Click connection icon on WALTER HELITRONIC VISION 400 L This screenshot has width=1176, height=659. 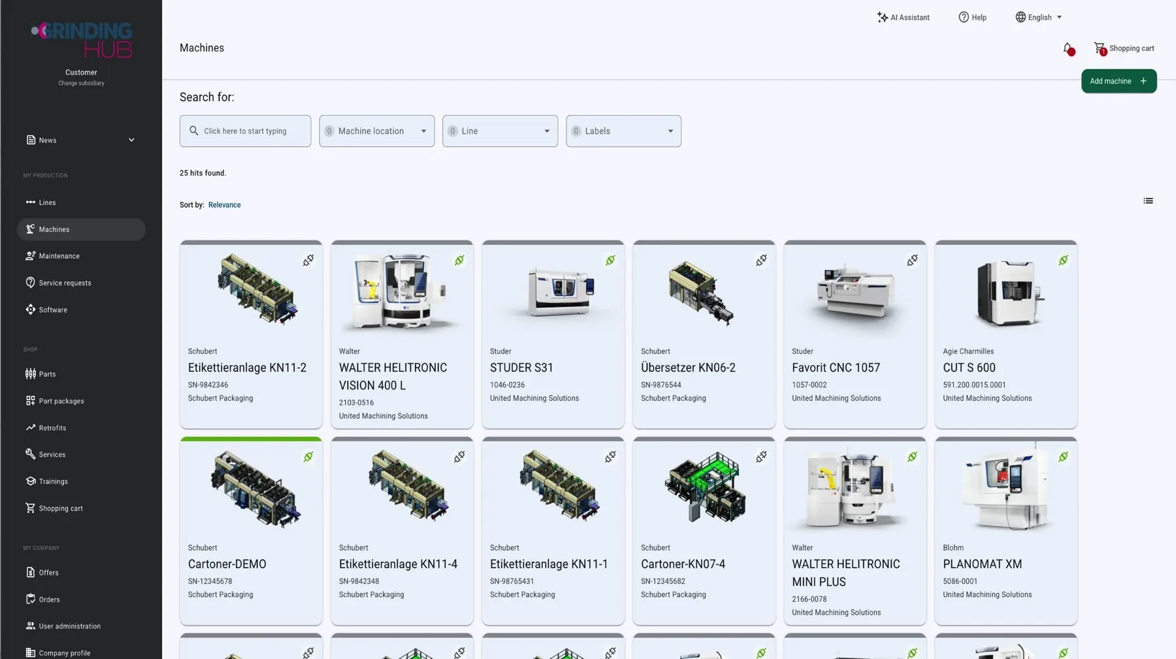[x=459, y=260]
